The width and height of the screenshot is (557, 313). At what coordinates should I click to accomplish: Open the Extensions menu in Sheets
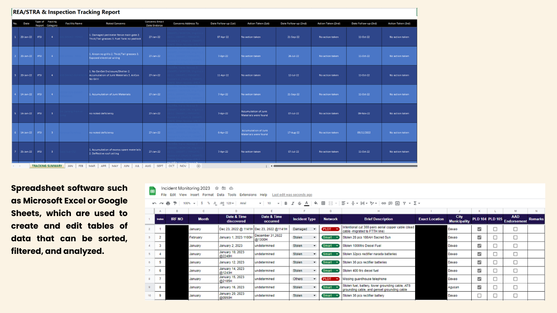pos(248,195)
